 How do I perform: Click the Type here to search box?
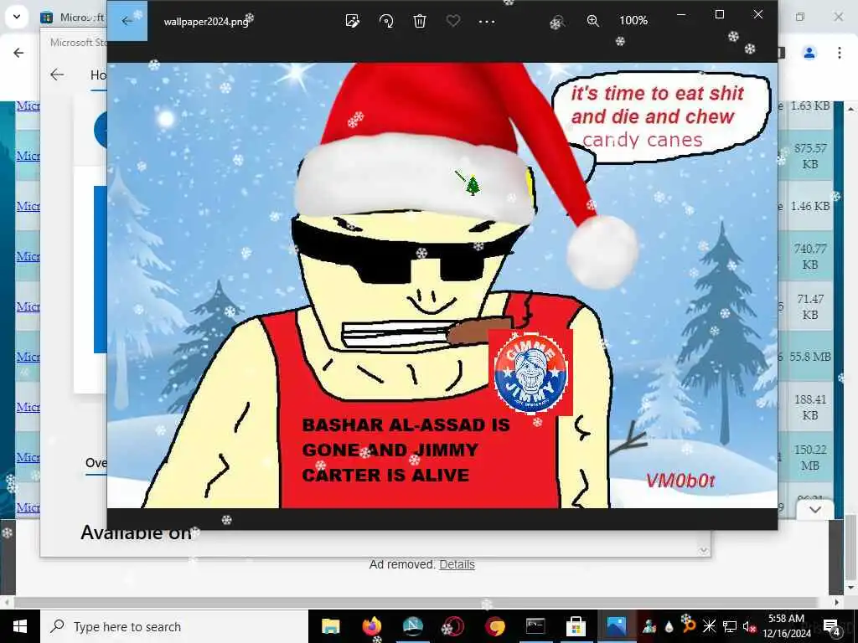(174, 626)
